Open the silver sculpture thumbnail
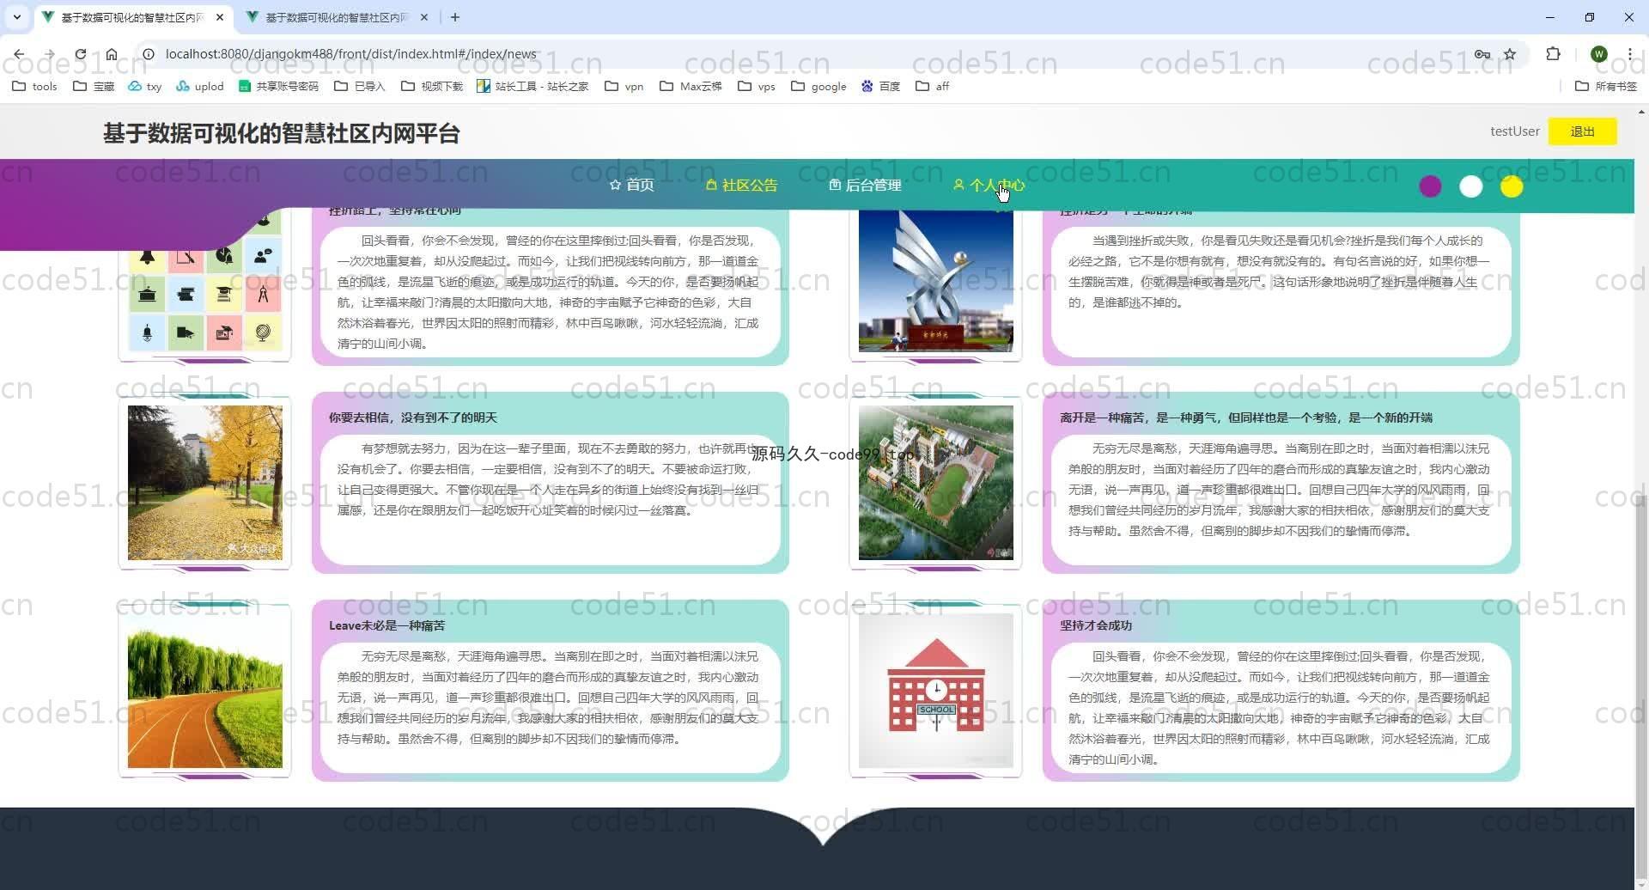This screenshot has height=890, width=1649. [x=936, y=283]
